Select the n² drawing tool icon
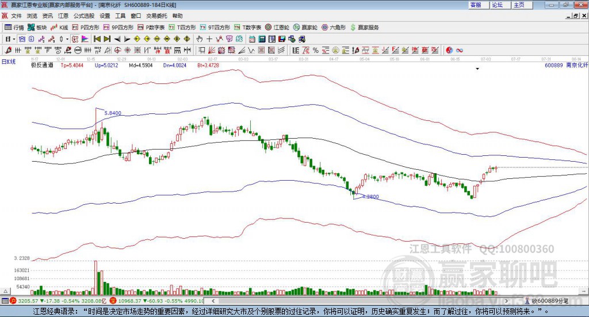 pos(98,50)
